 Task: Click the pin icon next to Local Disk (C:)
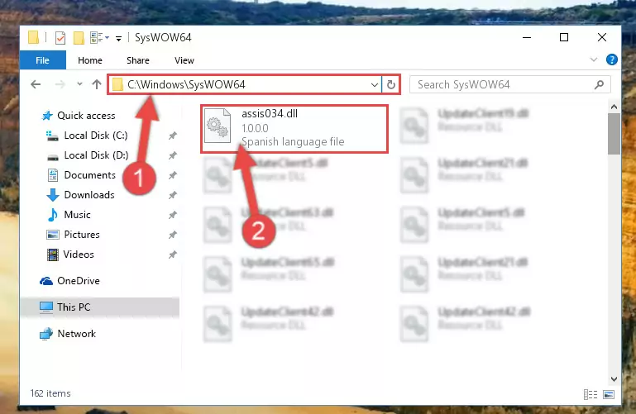coord(173,136)
